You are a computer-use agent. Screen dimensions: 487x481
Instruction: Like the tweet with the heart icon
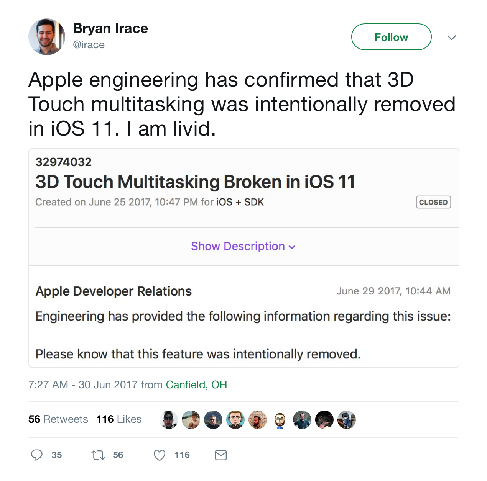click(160, 455)
